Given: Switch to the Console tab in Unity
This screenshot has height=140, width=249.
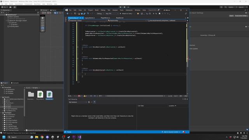Looking at the screenshot, I should click(x=15, y=83).
